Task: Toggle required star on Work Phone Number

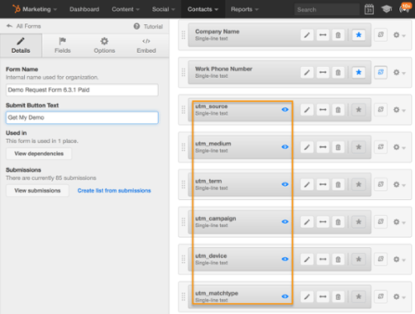Action: pyautogui.click(x=358, y=72)
